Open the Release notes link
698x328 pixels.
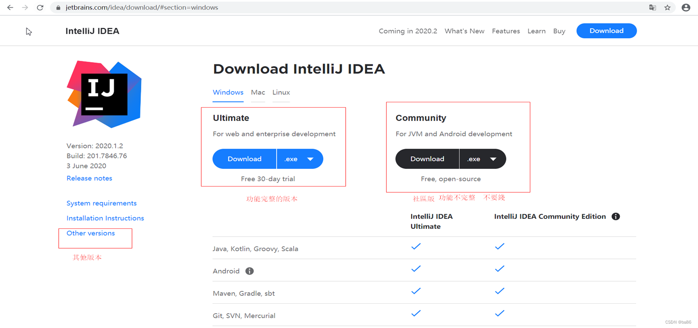pyautogui.click(x=89, y=178)
